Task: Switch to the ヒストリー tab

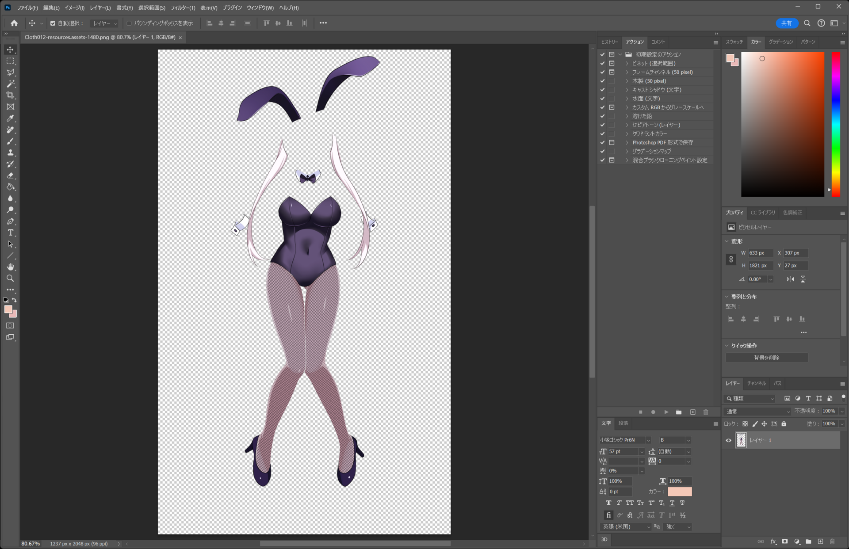Action: (x=609, y=42)
